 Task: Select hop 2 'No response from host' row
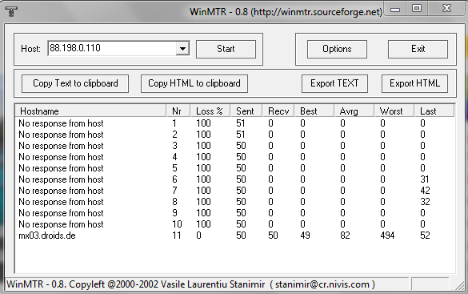tap(235, 135)
